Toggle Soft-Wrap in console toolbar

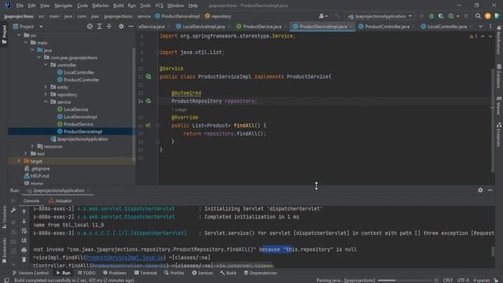click(24, 230)
